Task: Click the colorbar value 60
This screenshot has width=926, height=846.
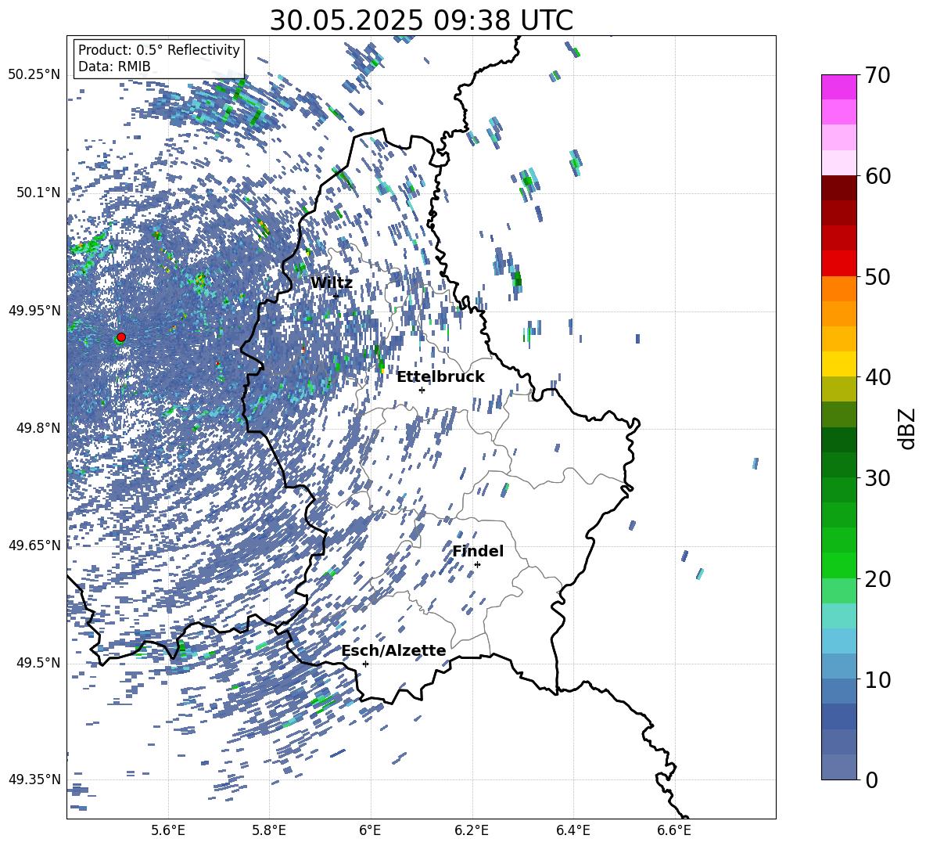Action: [x=878, y=176]
